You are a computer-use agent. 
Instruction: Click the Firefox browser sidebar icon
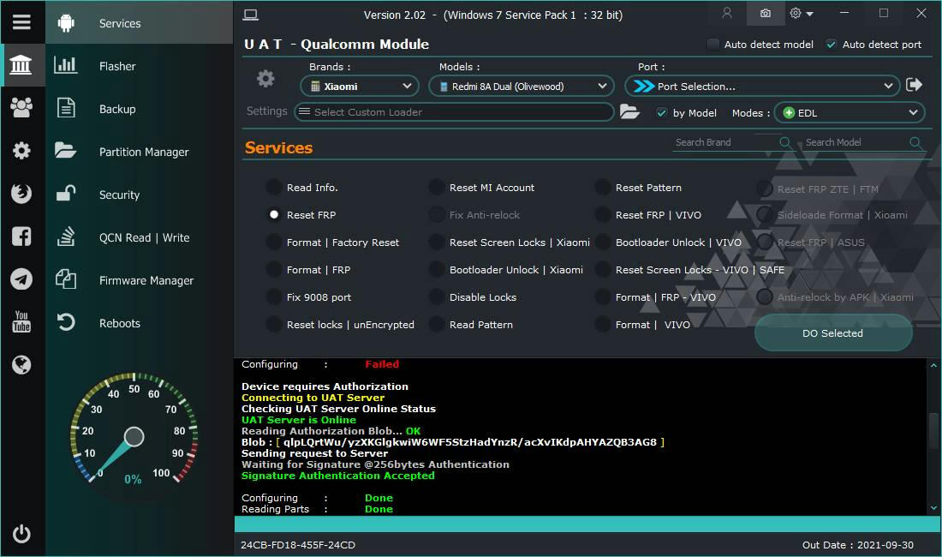click(x=21, y=194)
